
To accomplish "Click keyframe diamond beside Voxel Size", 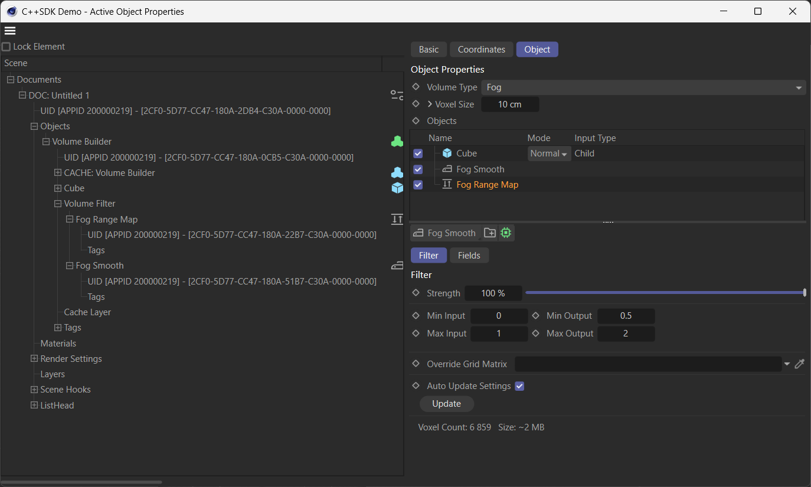I will [416, 104].
